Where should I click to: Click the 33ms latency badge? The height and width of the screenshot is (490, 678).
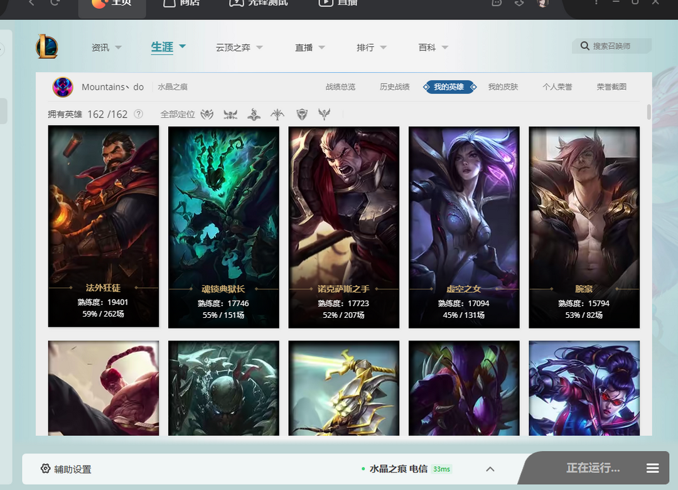pos(441,469)
